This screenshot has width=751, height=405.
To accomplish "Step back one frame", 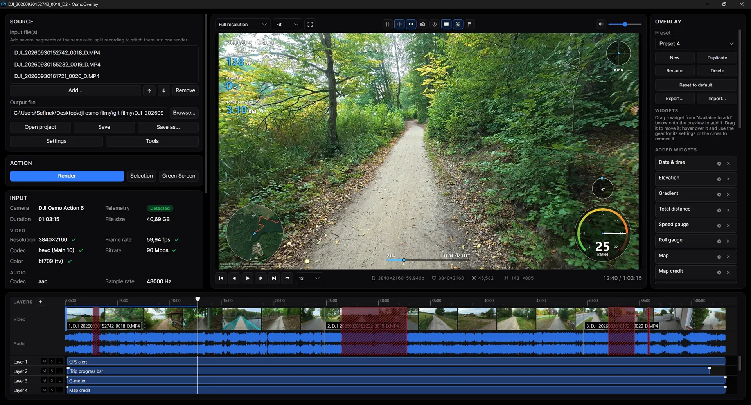I will 234,278.
